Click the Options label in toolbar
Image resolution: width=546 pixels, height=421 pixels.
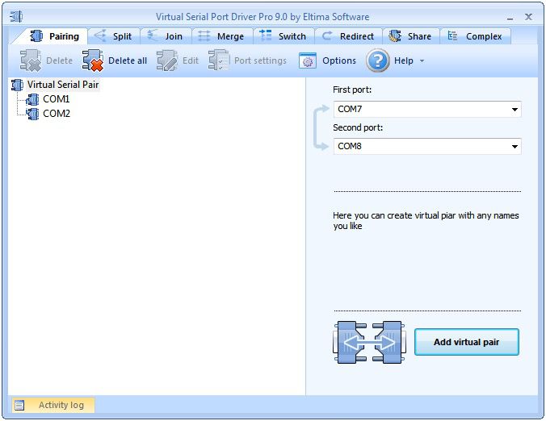[x=339, y=60]
